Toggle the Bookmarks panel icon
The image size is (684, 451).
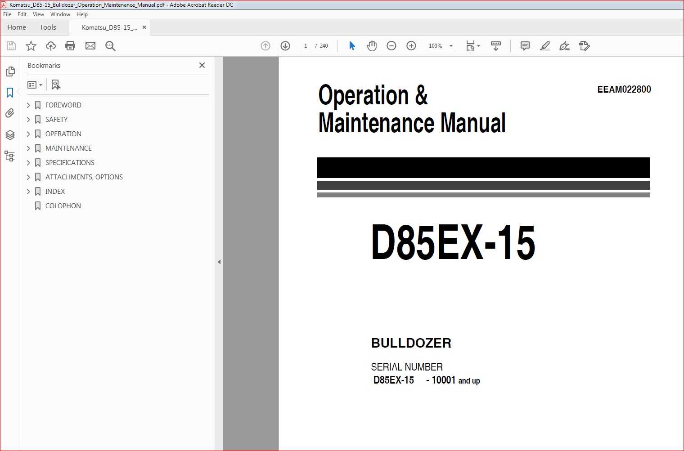[x=10, y=93]
